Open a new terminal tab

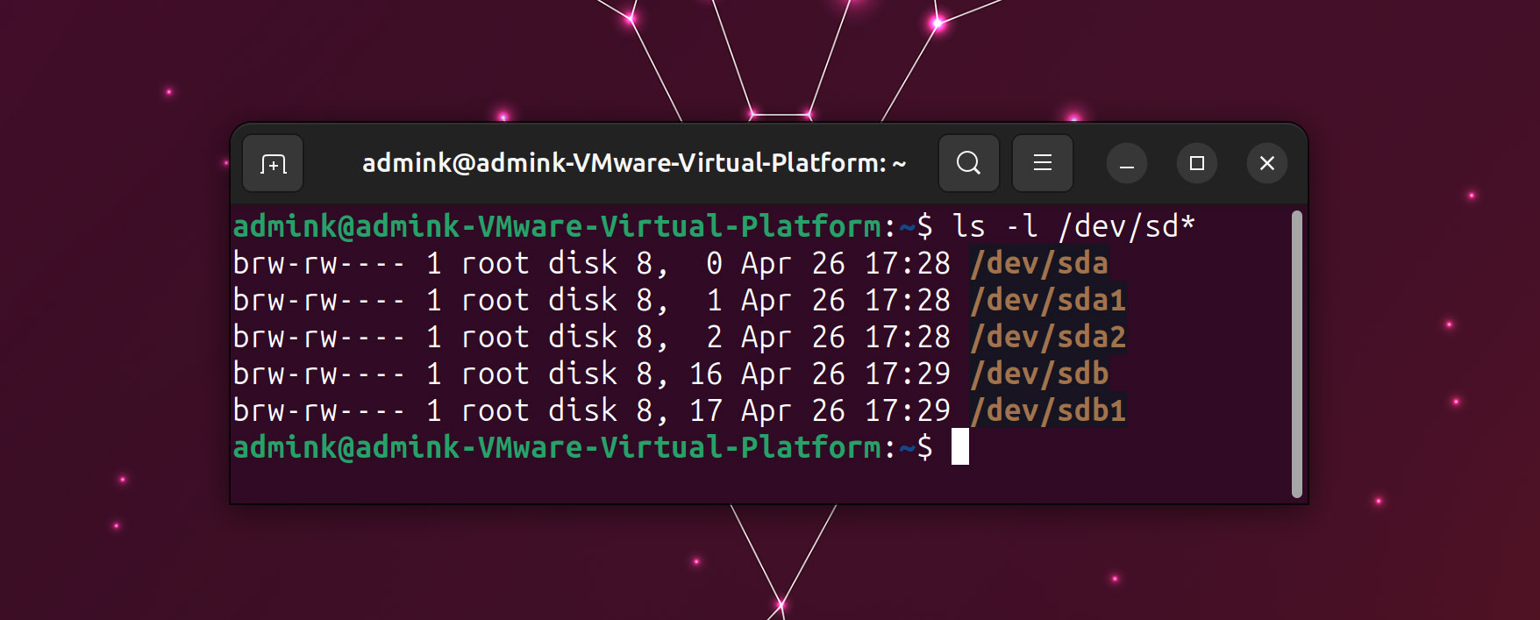pos(273,163)
